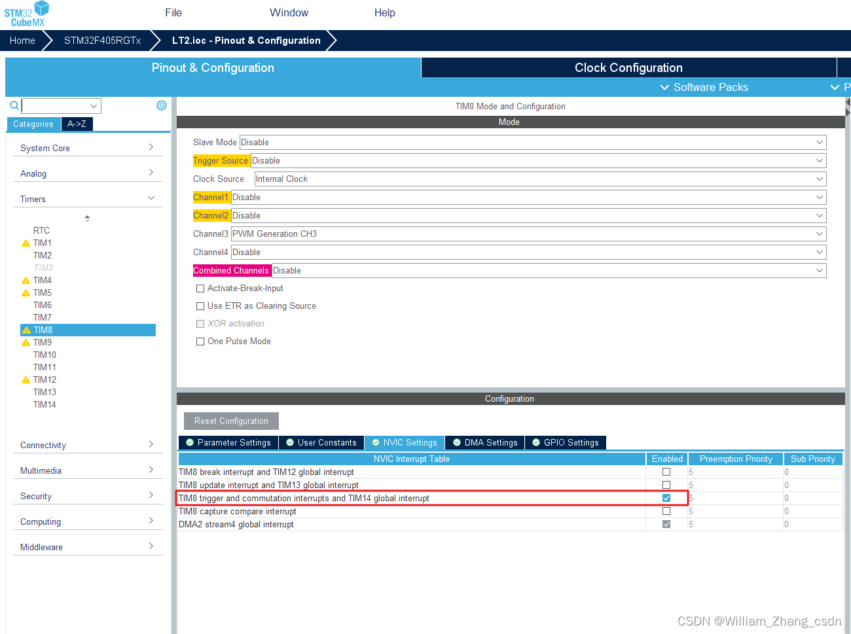Click the STM32 CubeMX logo
851x634 pixels.
click(x=27, y=14)
